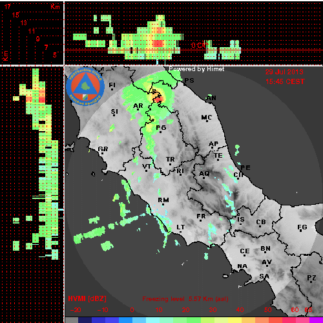Screen dimensions: 323x323
Task: Click the 'Powered by Himet' text
Action: 196,69
